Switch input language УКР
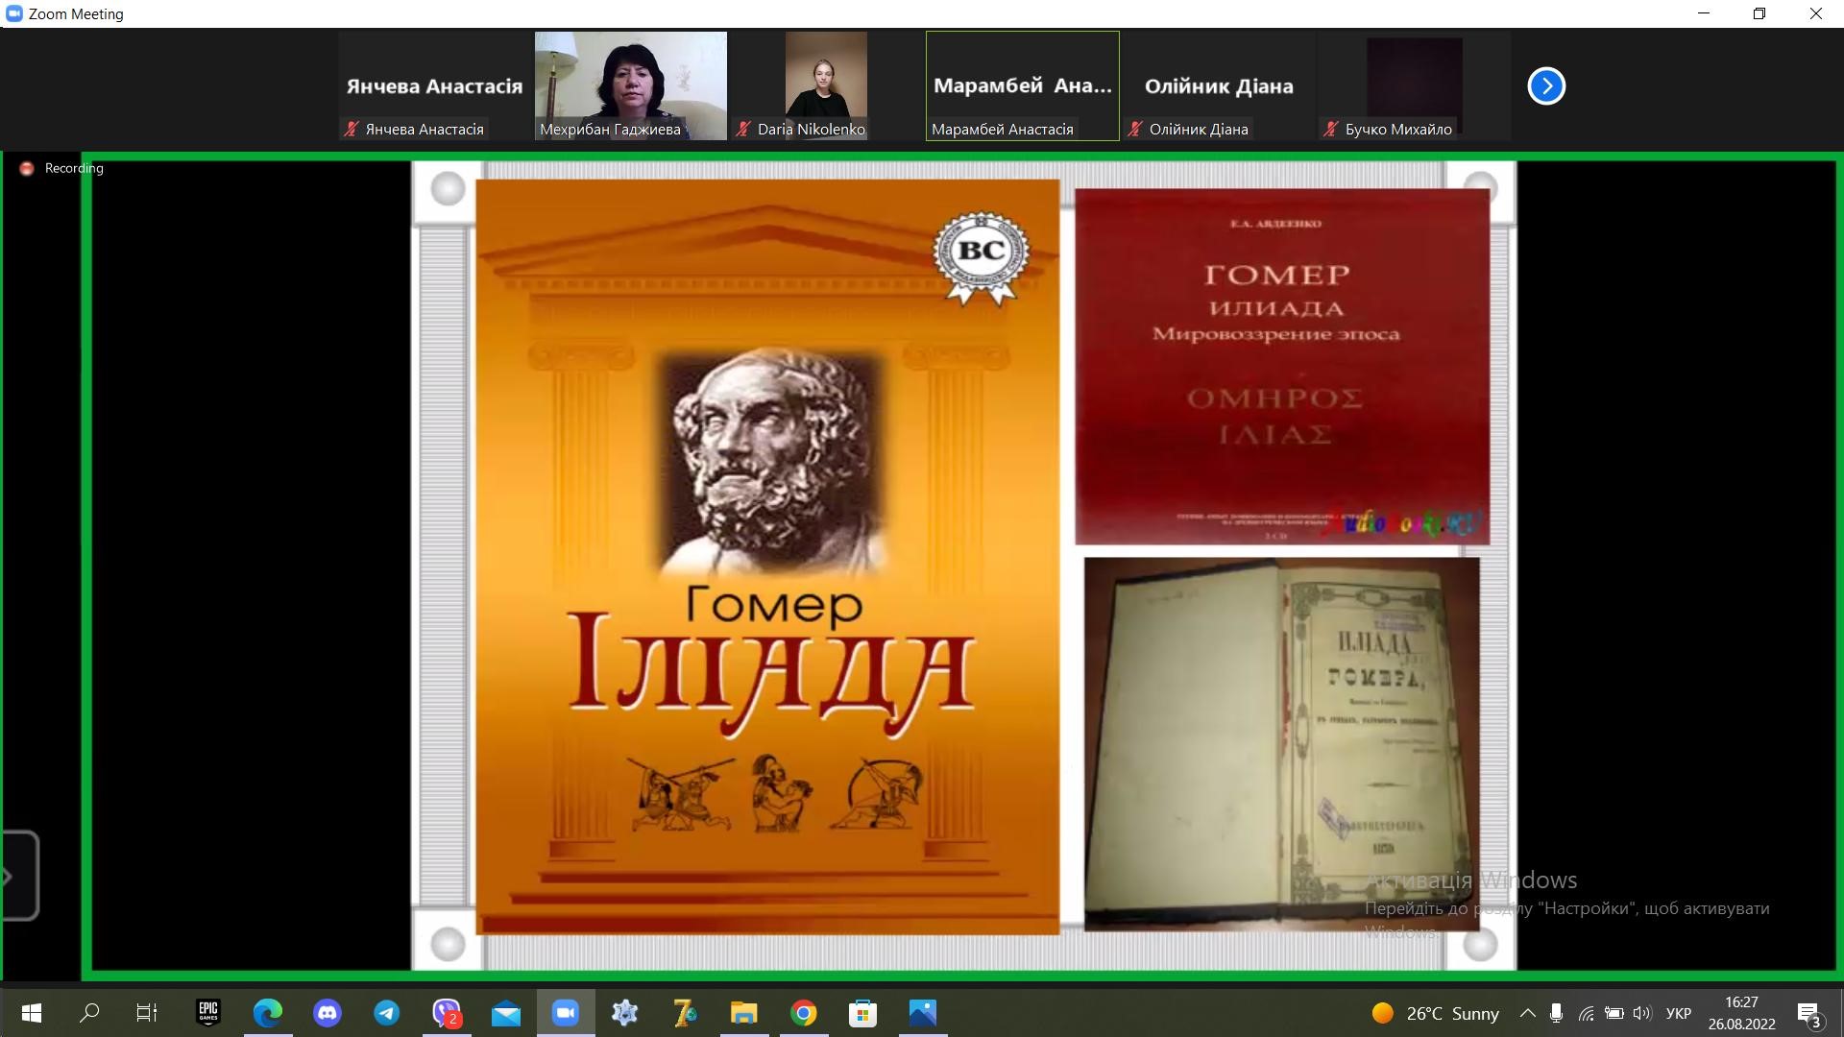The height and width of the screenshot is (1037, 1844). [x=1679, y=1013]
